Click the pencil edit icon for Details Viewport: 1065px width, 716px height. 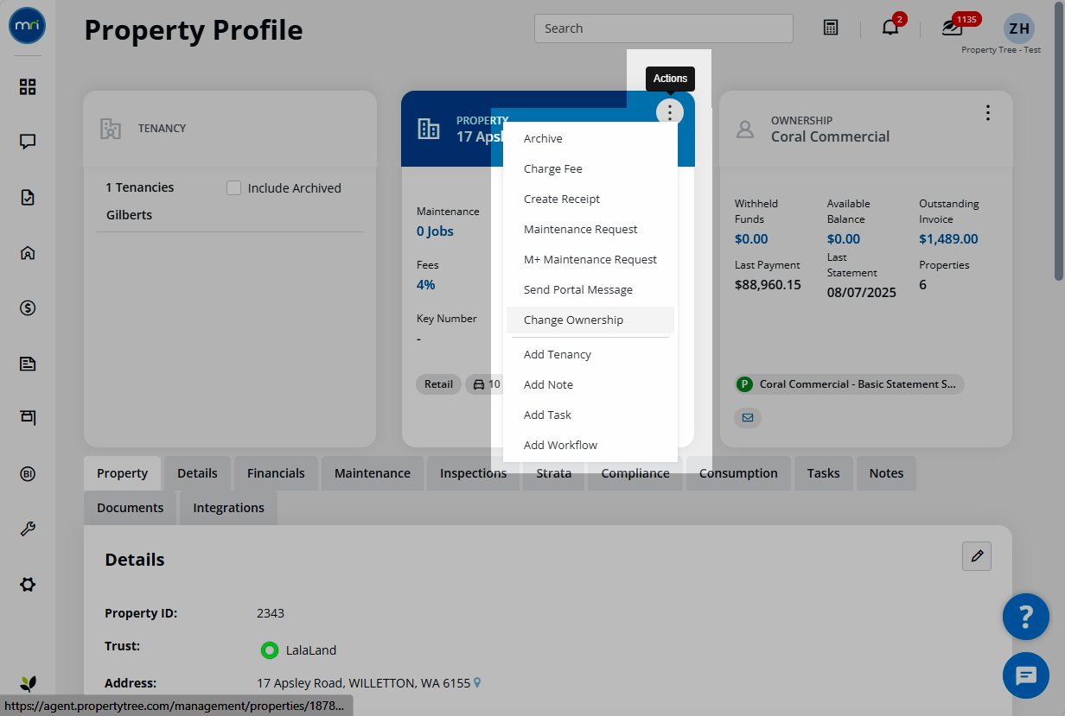coord(977,556)
